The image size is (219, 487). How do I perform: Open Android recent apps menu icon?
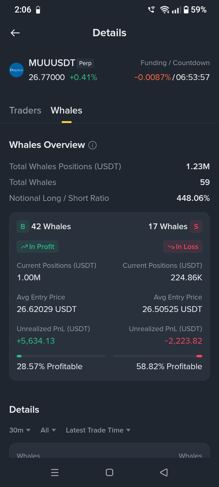coord(55,472)
